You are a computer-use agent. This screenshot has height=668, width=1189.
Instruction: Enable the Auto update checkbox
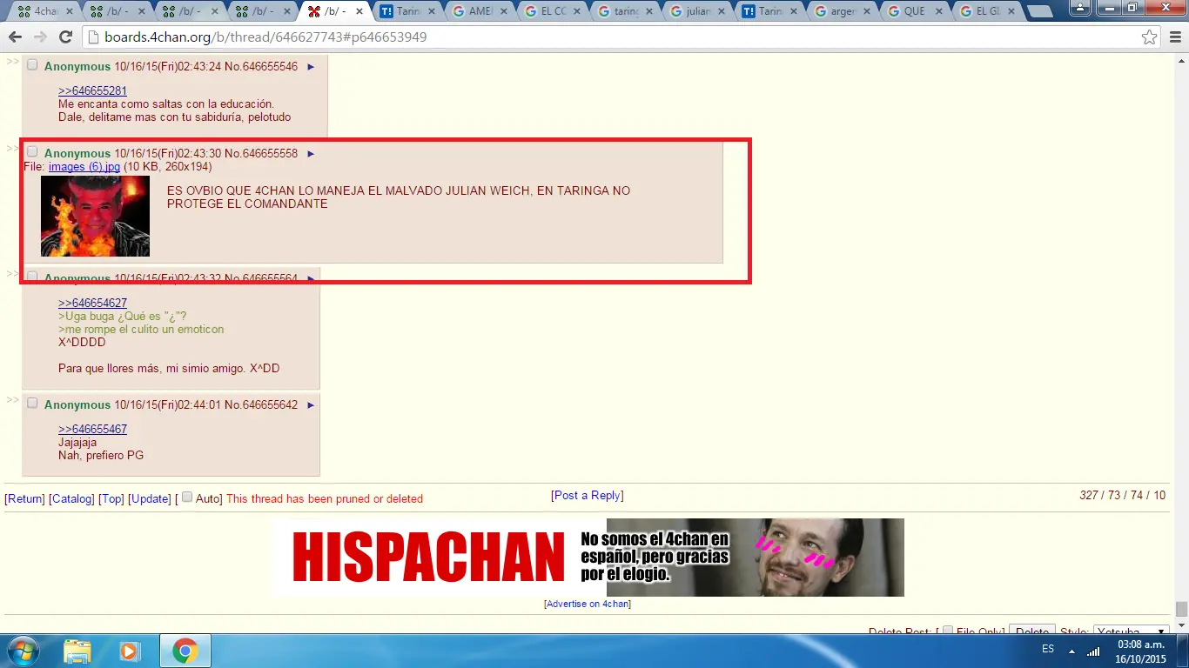pos(187,498)
